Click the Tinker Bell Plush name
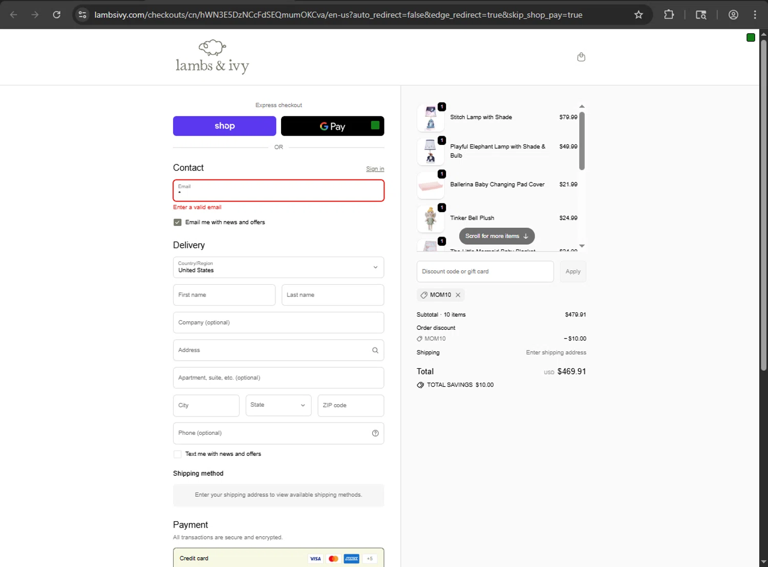Image resolution: width=768 pixels, height=567 pixels. pos(472,218)
